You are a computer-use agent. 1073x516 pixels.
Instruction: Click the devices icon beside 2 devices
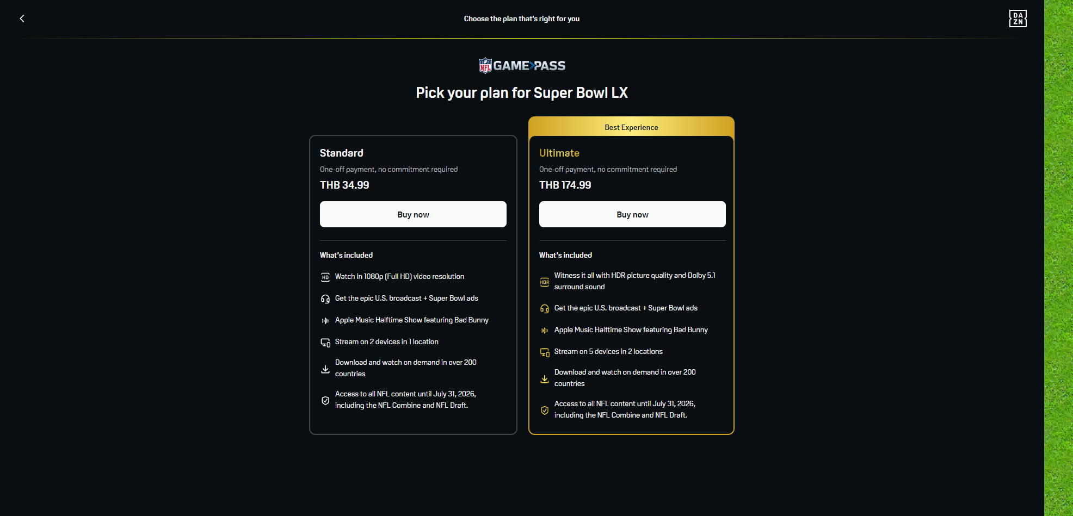coord(325,342)
